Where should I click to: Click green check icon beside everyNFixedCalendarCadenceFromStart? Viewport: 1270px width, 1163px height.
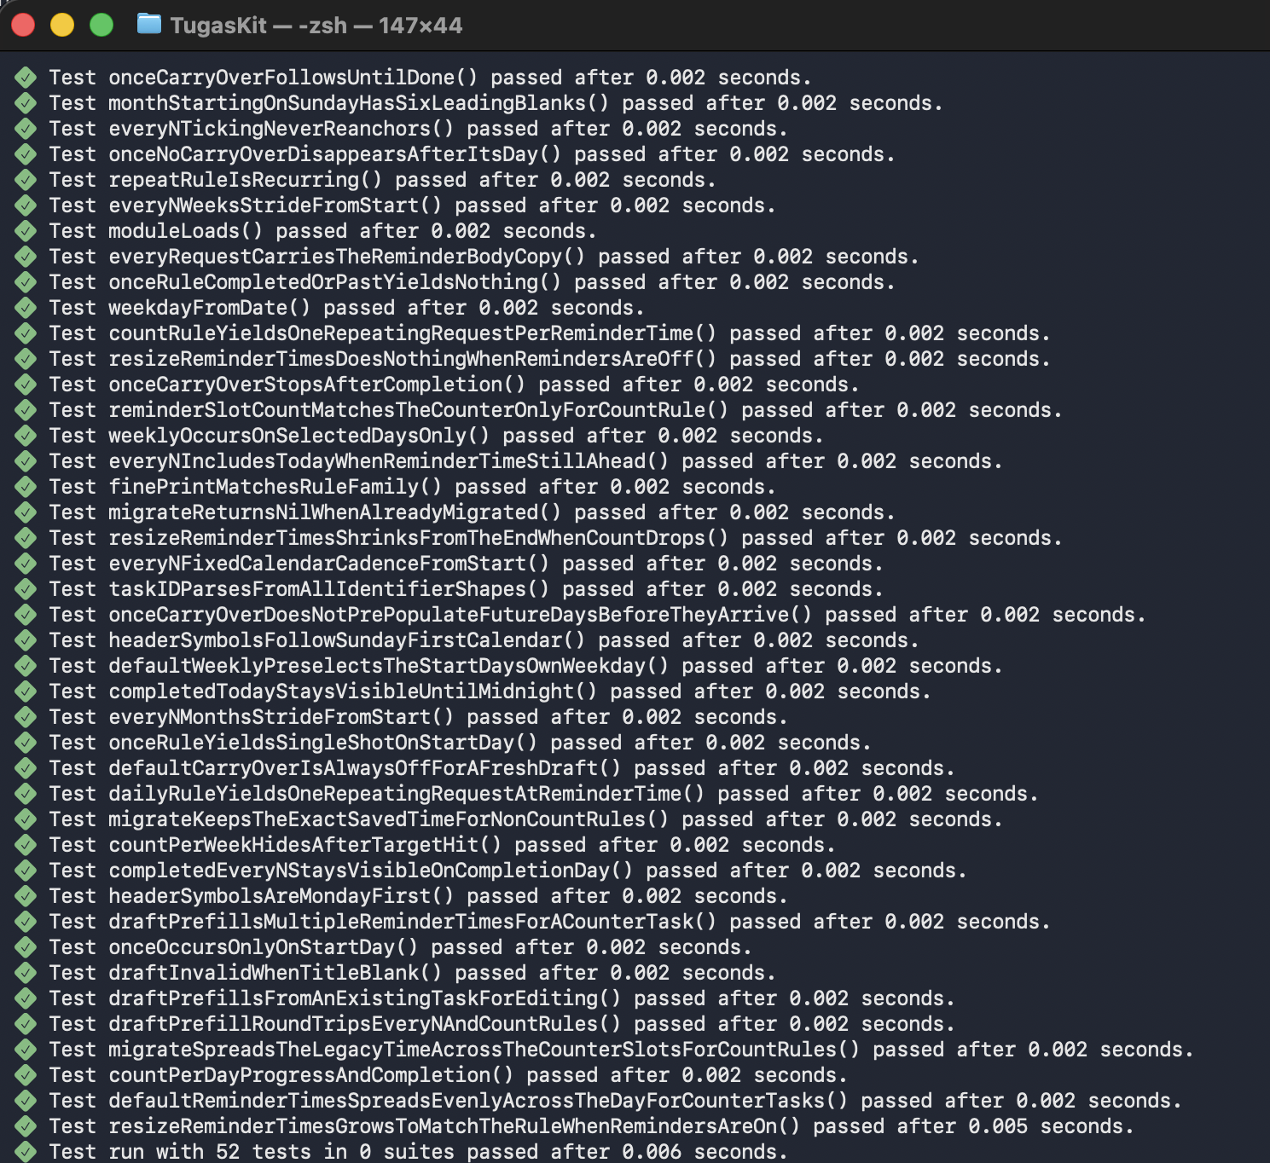coord(26,564)
